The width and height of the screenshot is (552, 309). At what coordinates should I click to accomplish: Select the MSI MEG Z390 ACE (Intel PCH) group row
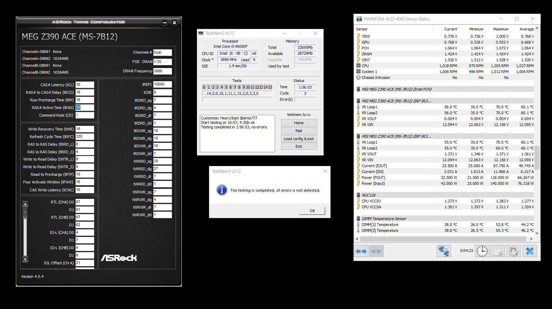pos(445,89)
